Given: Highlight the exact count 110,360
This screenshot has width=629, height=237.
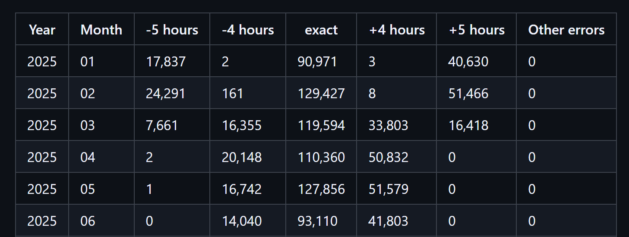Looking at the screenshot, I should [x=321, y=157].
